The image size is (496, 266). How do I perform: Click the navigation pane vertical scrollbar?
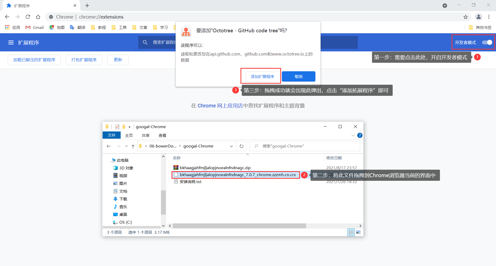point(163,202)
